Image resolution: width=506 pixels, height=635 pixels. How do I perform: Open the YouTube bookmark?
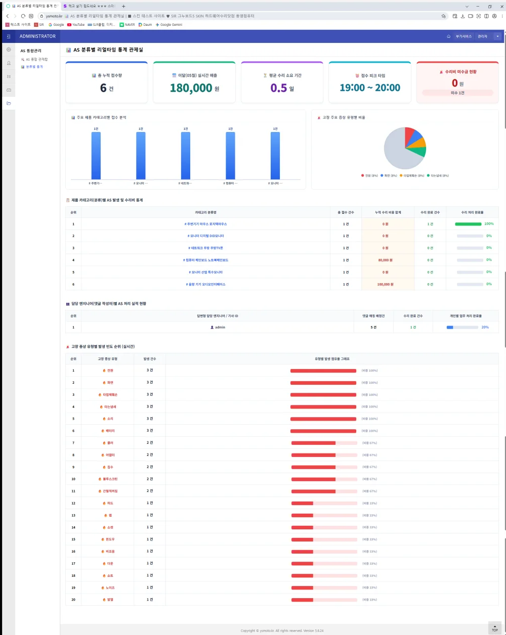[76, 24]
